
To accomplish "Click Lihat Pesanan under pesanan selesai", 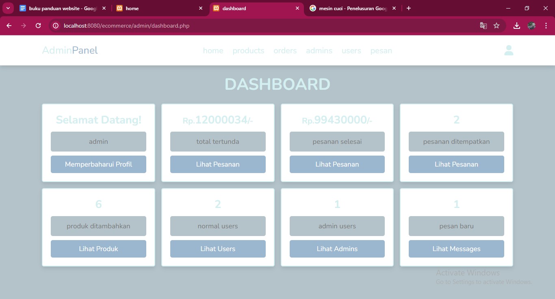I will [x=337, y=164].
